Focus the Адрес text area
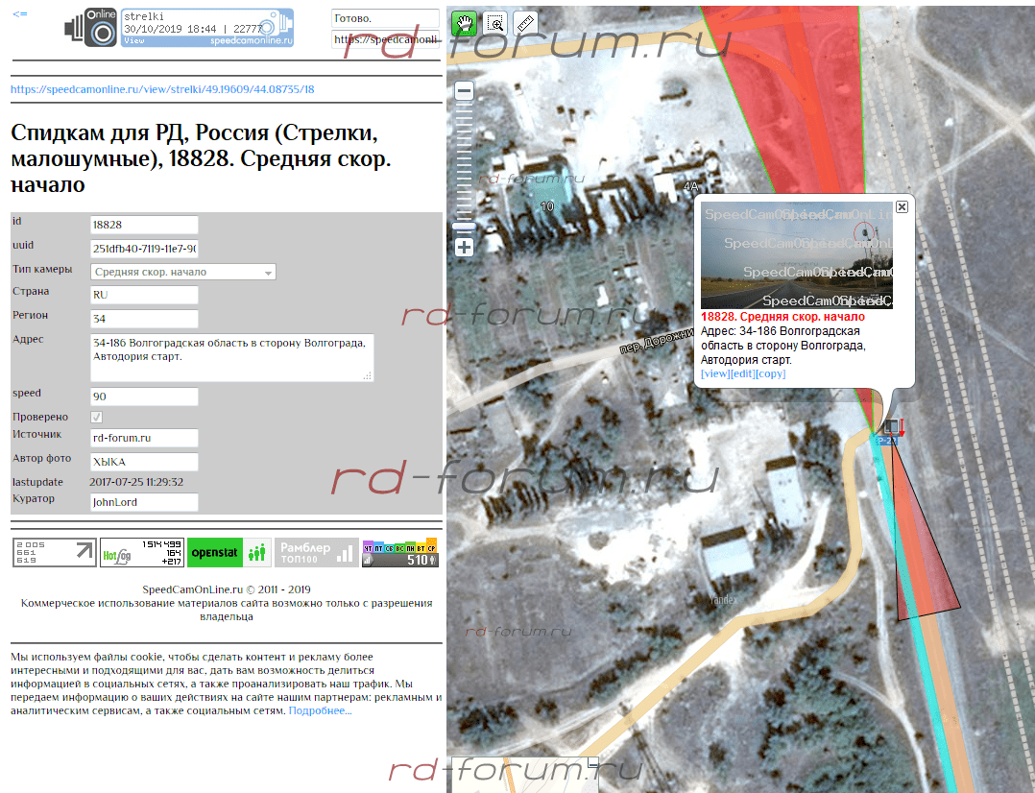The height and width of the screenshot is (793, 1035). pos(231,358)
